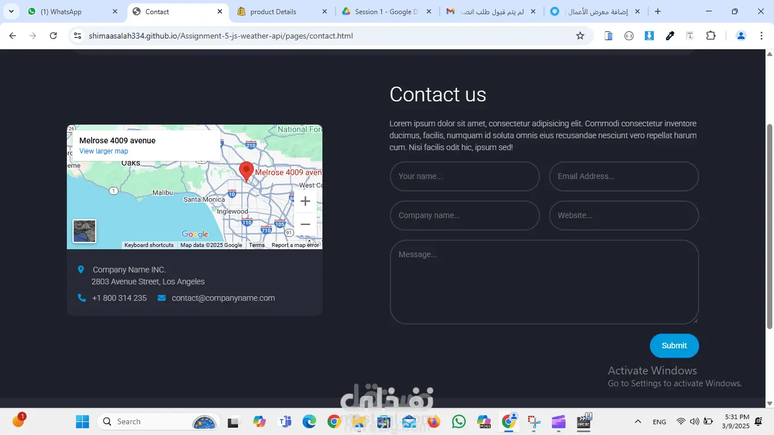
Task: Click the Melrose 4009 avenue map title
Action: tap(117, 140)
